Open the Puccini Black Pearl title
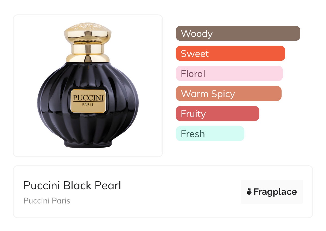This screenshot has width=326, height=231. tap(72, 185)
